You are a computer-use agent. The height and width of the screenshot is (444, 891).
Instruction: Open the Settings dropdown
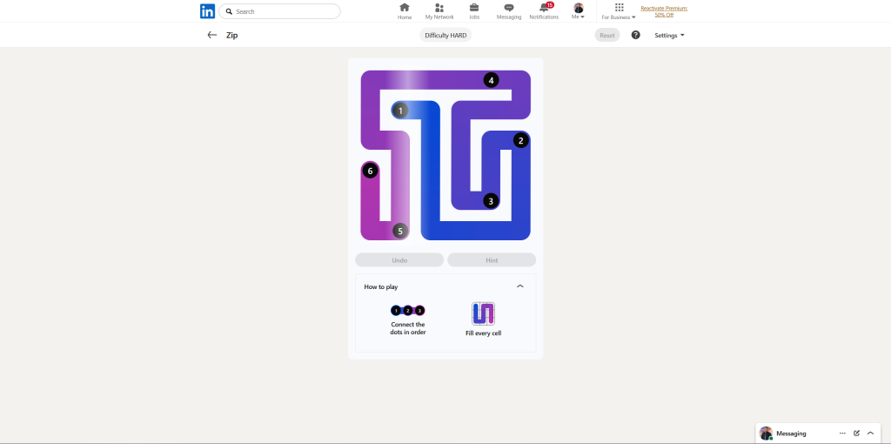[669, 35]
